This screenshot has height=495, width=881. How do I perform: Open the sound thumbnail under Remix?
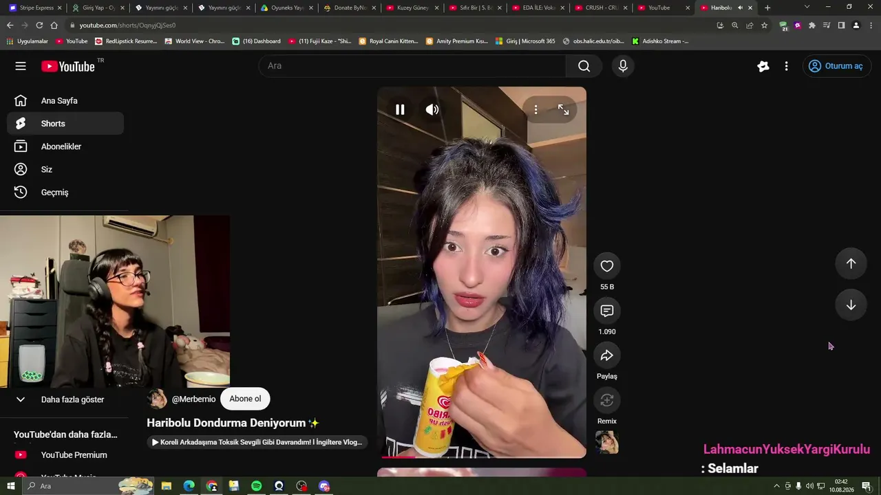[607, 442]
